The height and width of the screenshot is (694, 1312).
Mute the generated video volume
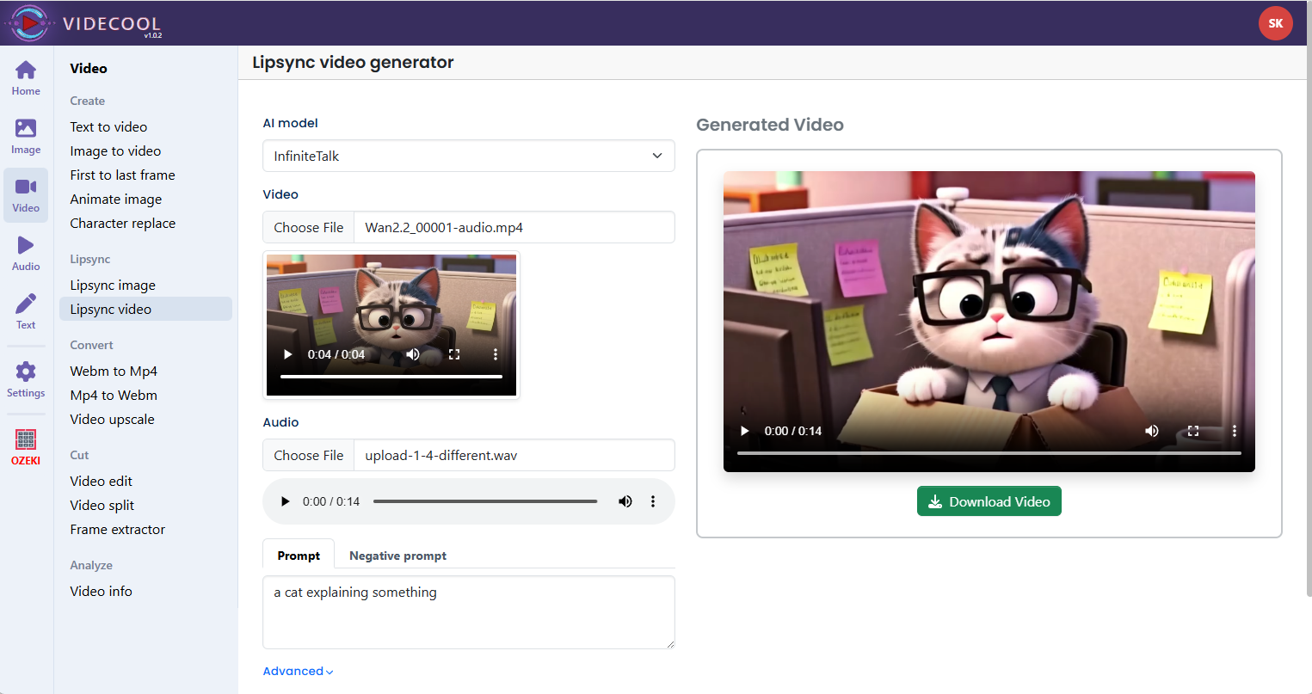1152,431
